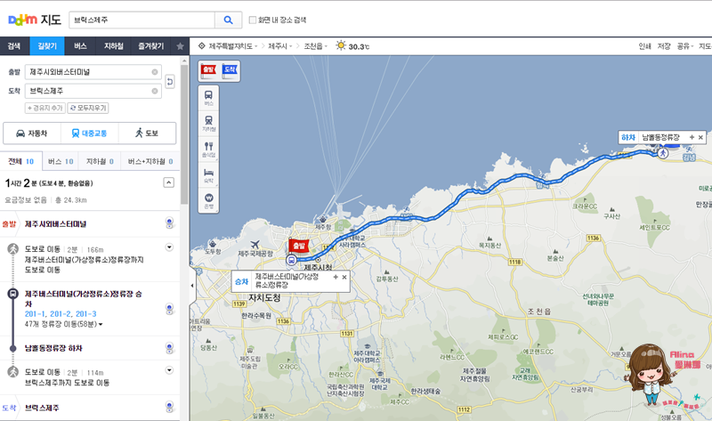Switch to the 지하철 navigation tab
The height and width of the screenshot is (421, 712).
114,46
